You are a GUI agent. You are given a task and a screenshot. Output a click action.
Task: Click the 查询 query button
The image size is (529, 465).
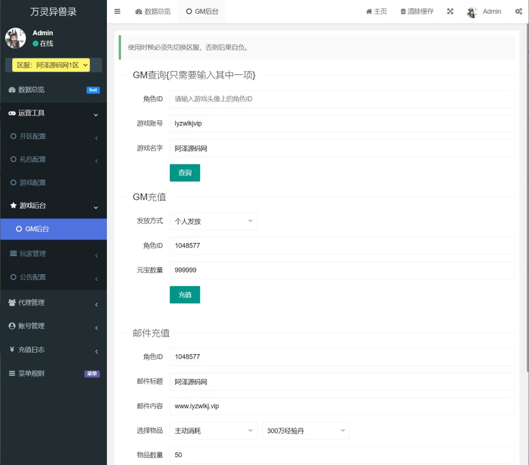(185, 173)
